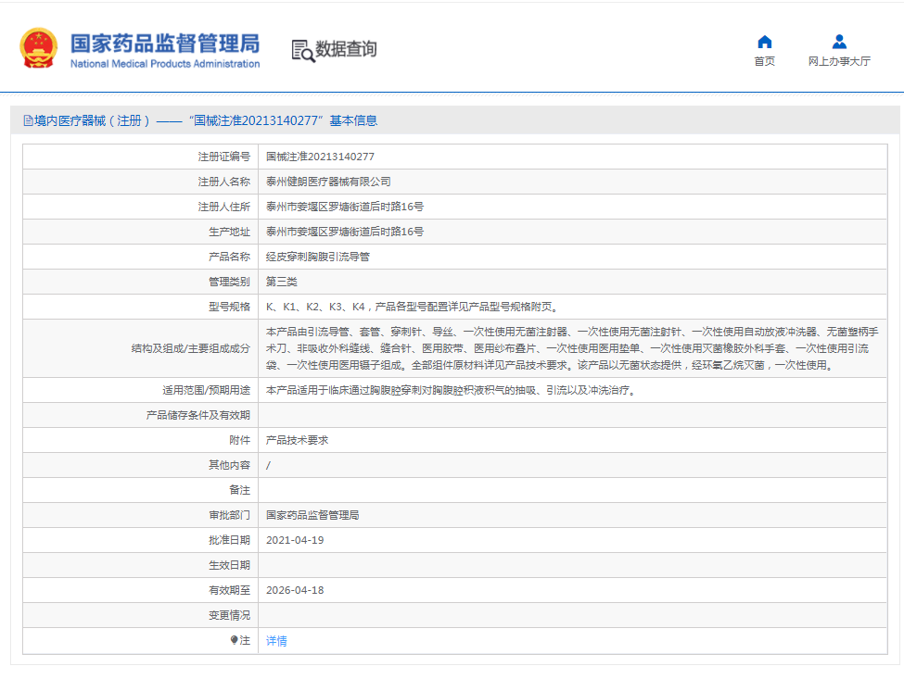
Task: Click the 生效日期 label
Action: pos(229,565)
